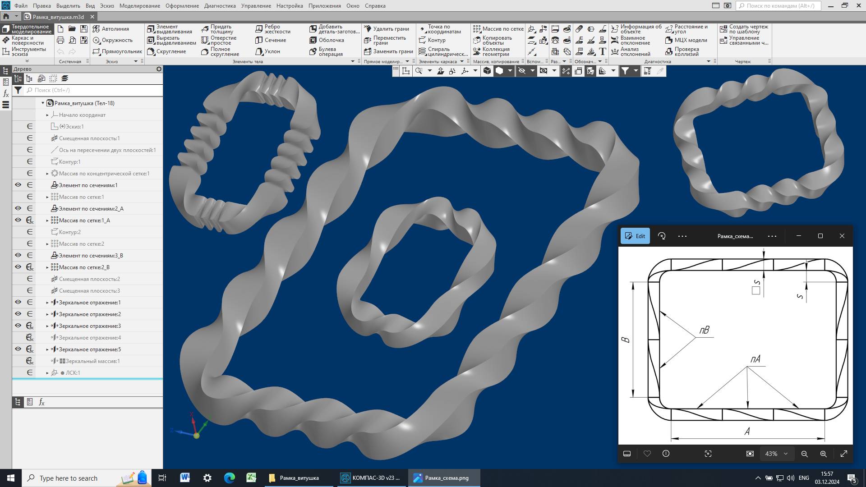Choose Спираль цилиндрическая tool

[443, 51]
